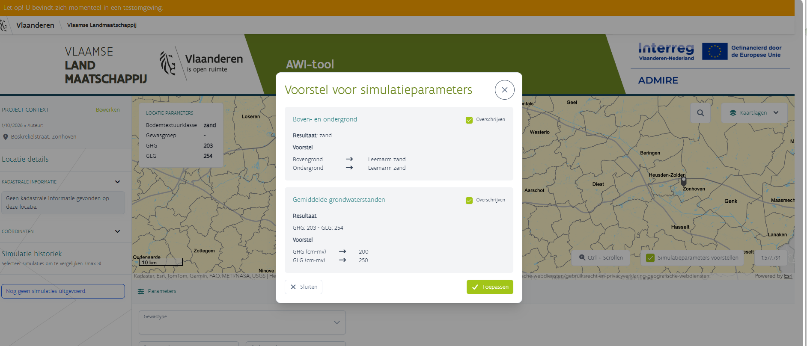This screenshot has height=346, width=807.
Task: Close the simulatieparameters dialog with the X icon
Action: click(x=504, y=90)
